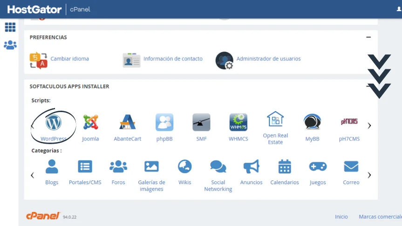This screenshot has height=226, width=402.
Task: Click the Wikis text label
Action: click(185, 182)
